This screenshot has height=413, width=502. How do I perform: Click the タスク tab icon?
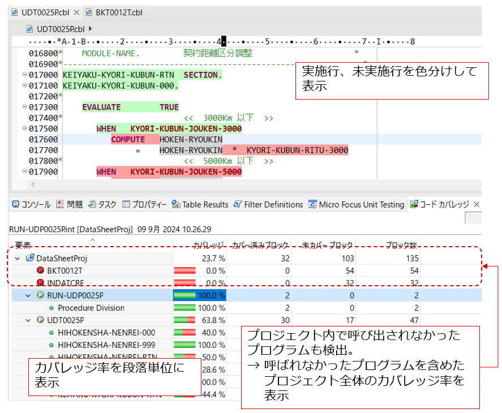pyautogui.click(x=92, y=204)
